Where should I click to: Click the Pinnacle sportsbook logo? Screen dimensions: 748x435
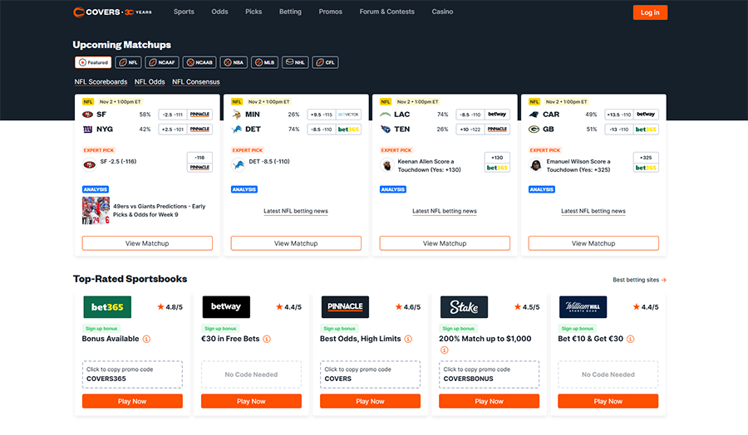coord(345,307)
